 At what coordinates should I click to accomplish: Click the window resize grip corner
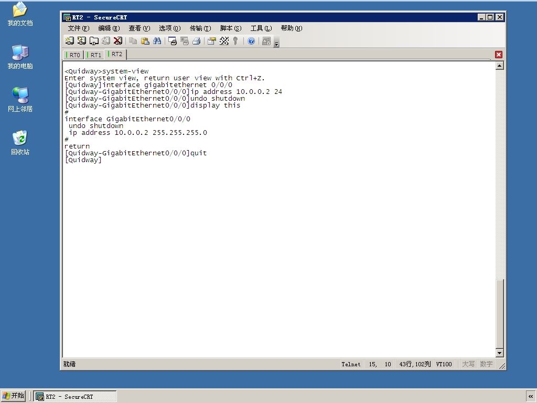coord(502,366)
